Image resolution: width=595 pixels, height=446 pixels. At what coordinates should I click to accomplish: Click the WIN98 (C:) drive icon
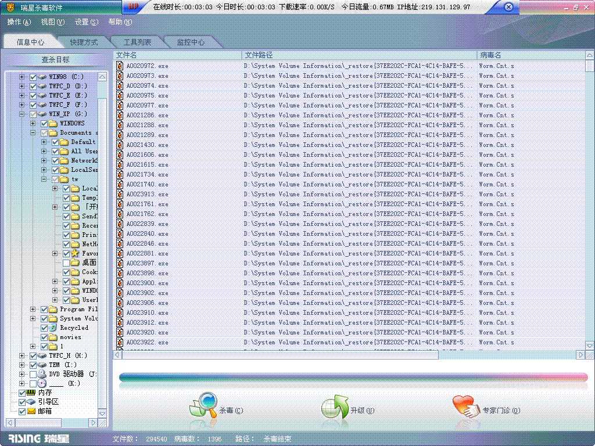[x=42, y=77]
